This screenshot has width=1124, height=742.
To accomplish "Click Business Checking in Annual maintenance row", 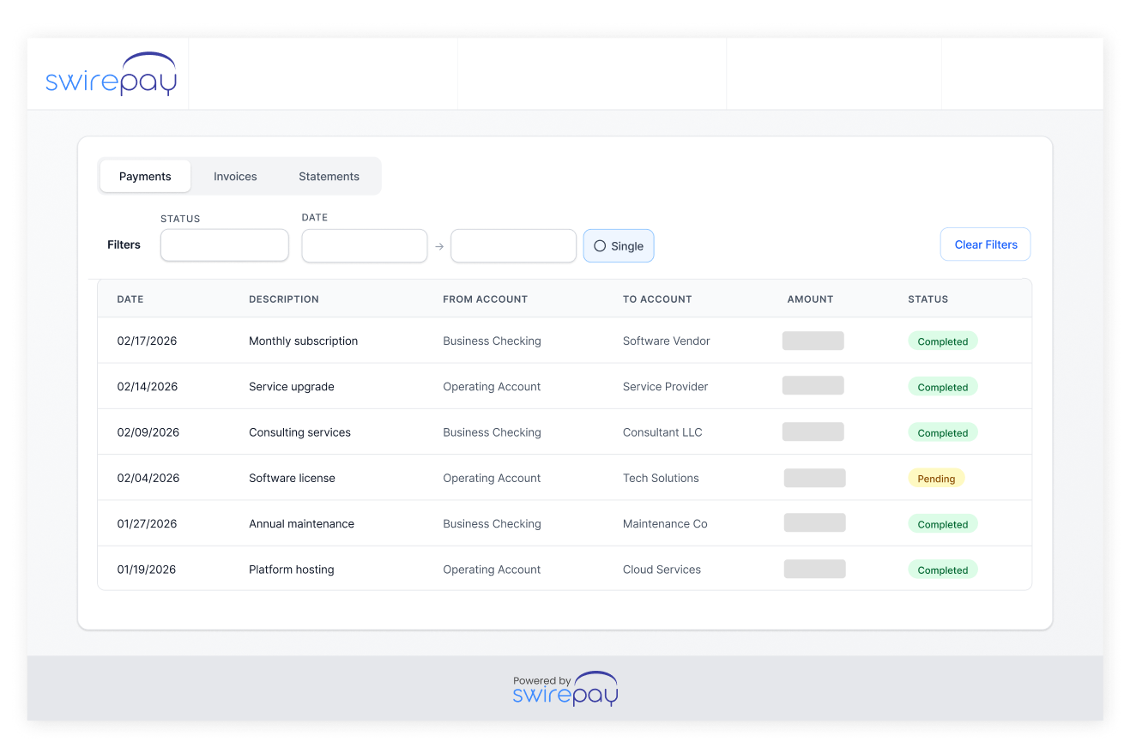I will click(x=492, y=524).
